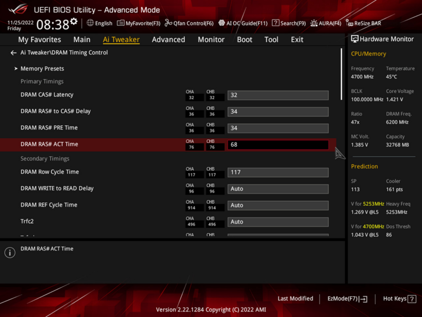Image resolution: width=422 pixels, height=317 pixels.
Task: Click the CPU/Memory heading
Action: 368,54
